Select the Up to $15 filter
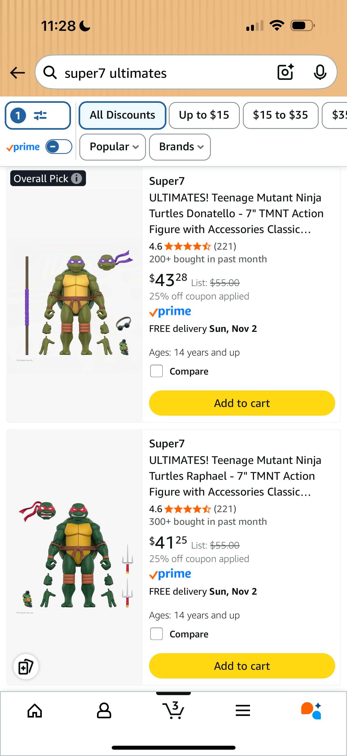Screen dimensions: 347x756 204,115
